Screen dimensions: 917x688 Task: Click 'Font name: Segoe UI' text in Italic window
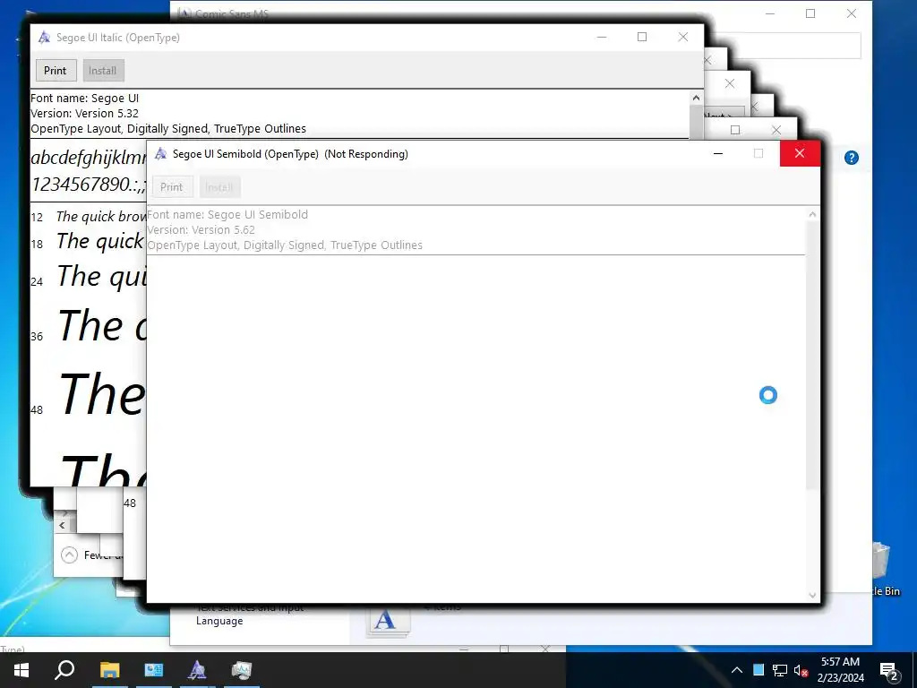[85, 99]
